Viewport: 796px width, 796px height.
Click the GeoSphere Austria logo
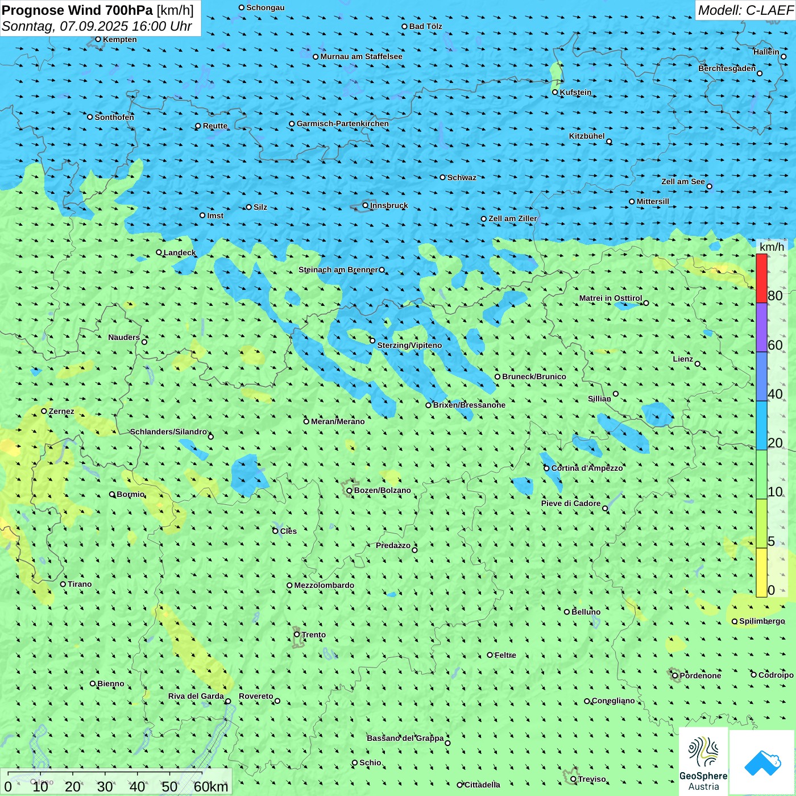[x=703, y=762]
